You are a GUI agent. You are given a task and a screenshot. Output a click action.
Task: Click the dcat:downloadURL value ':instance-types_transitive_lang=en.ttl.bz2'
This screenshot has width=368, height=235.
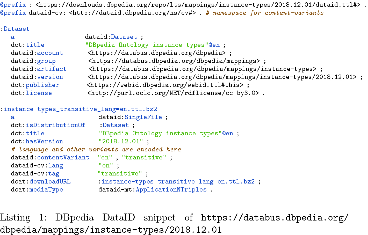point(177,181)
